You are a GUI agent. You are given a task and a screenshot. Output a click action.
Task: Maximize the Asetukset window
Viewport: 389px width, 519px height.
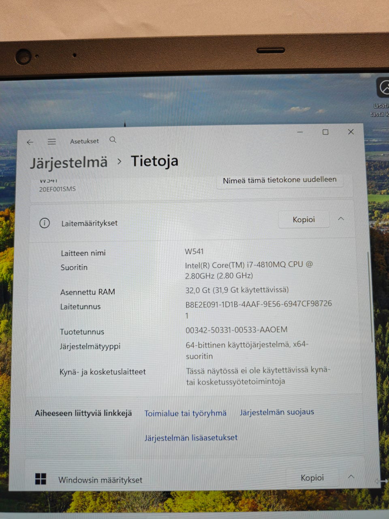click(x=325, y=132)
